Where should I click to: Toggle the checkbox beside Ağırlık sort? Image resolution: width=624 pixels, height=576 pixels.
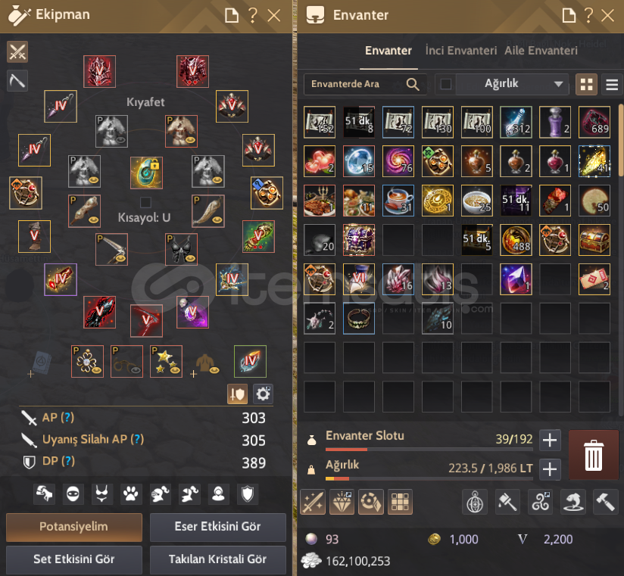coord(446,84)
